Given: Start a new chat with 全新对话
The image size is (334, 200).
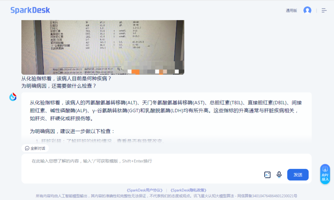Looking at the screenshot, I should 35,148.
